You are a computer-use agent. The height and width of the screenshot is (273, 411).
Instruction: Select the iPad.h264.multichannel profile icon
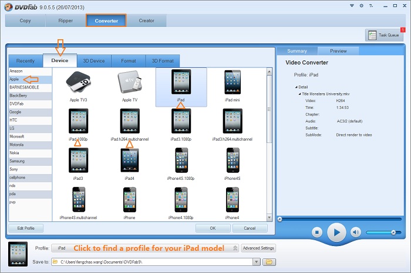tap(130, 121)
